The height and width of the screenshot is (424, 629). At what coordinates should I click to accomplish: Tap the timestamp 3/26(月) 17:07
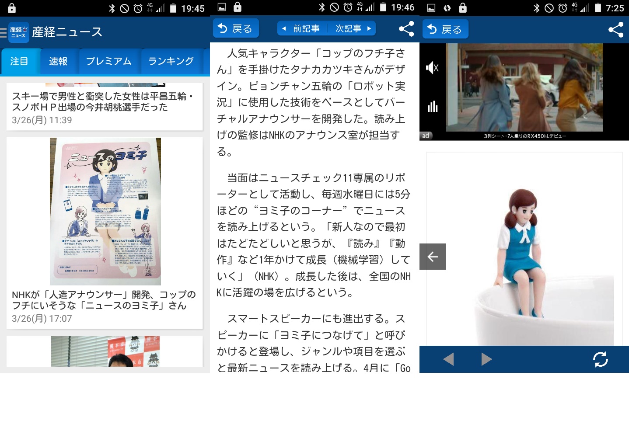click(42, 319)
